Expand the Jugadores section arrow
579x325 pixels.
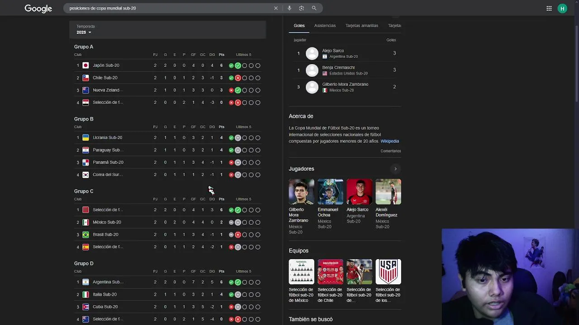[x=395, y=169]
